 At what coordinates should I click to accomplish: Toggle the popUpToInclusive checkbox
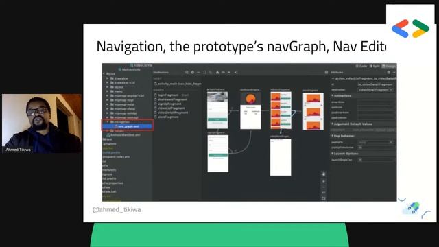pyautogui.click(x=360, y=148)
